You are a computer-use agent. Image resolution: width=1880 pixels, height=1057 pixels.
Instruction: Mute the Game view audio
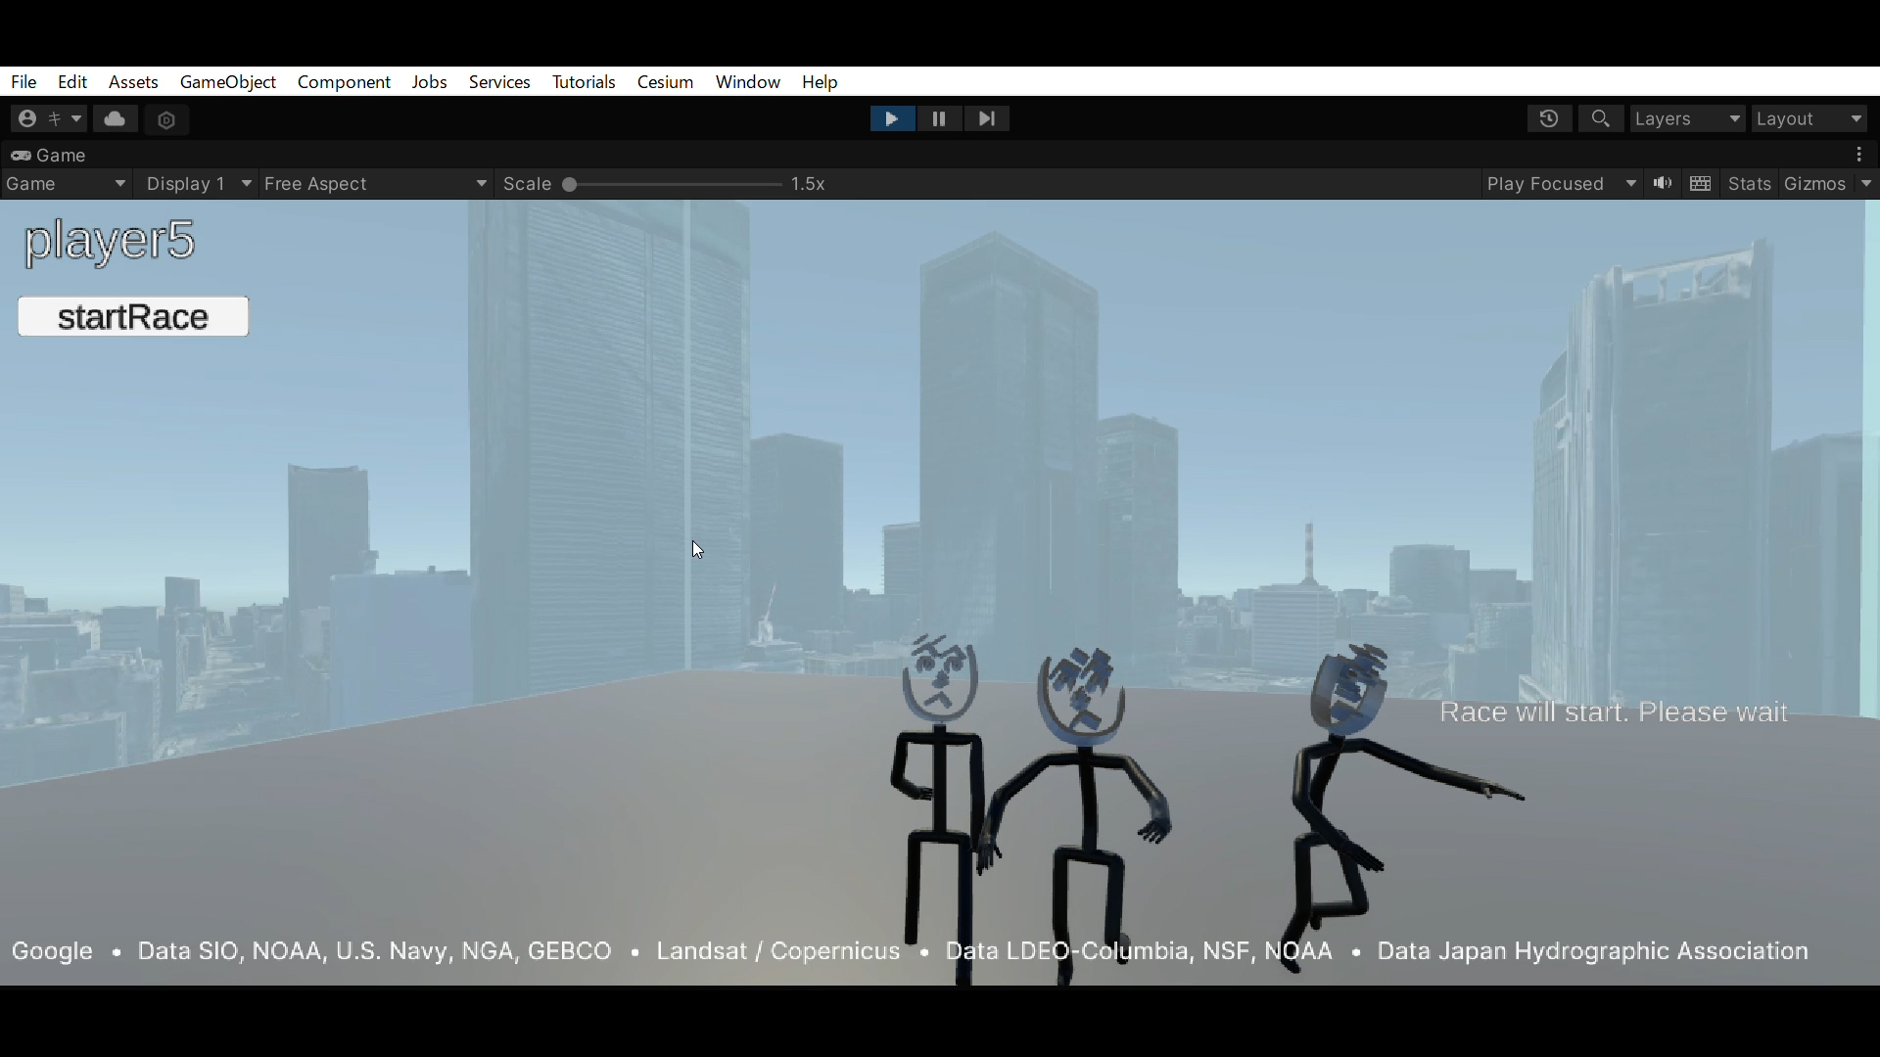(x=1664, y=184)
